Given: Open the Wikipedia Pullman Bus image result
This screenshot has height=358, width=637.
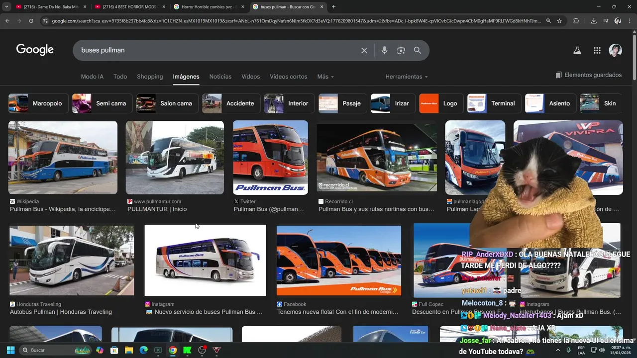Looking at the screenshot, I should tap(63, 157).
